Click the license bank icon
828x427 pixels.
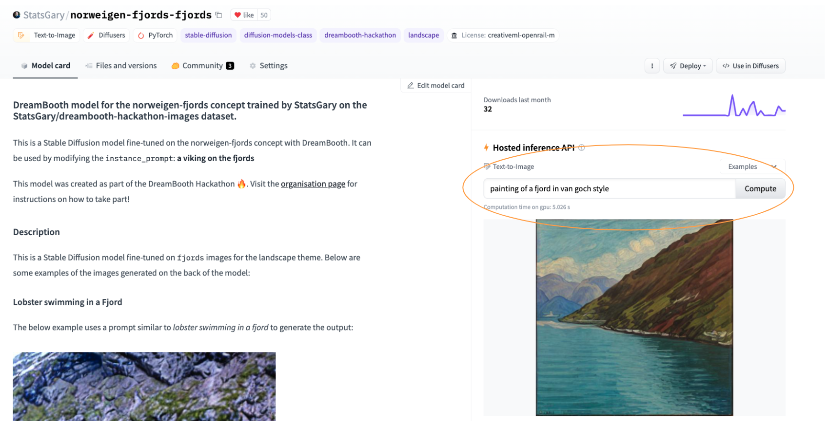[x=454, y=35]
